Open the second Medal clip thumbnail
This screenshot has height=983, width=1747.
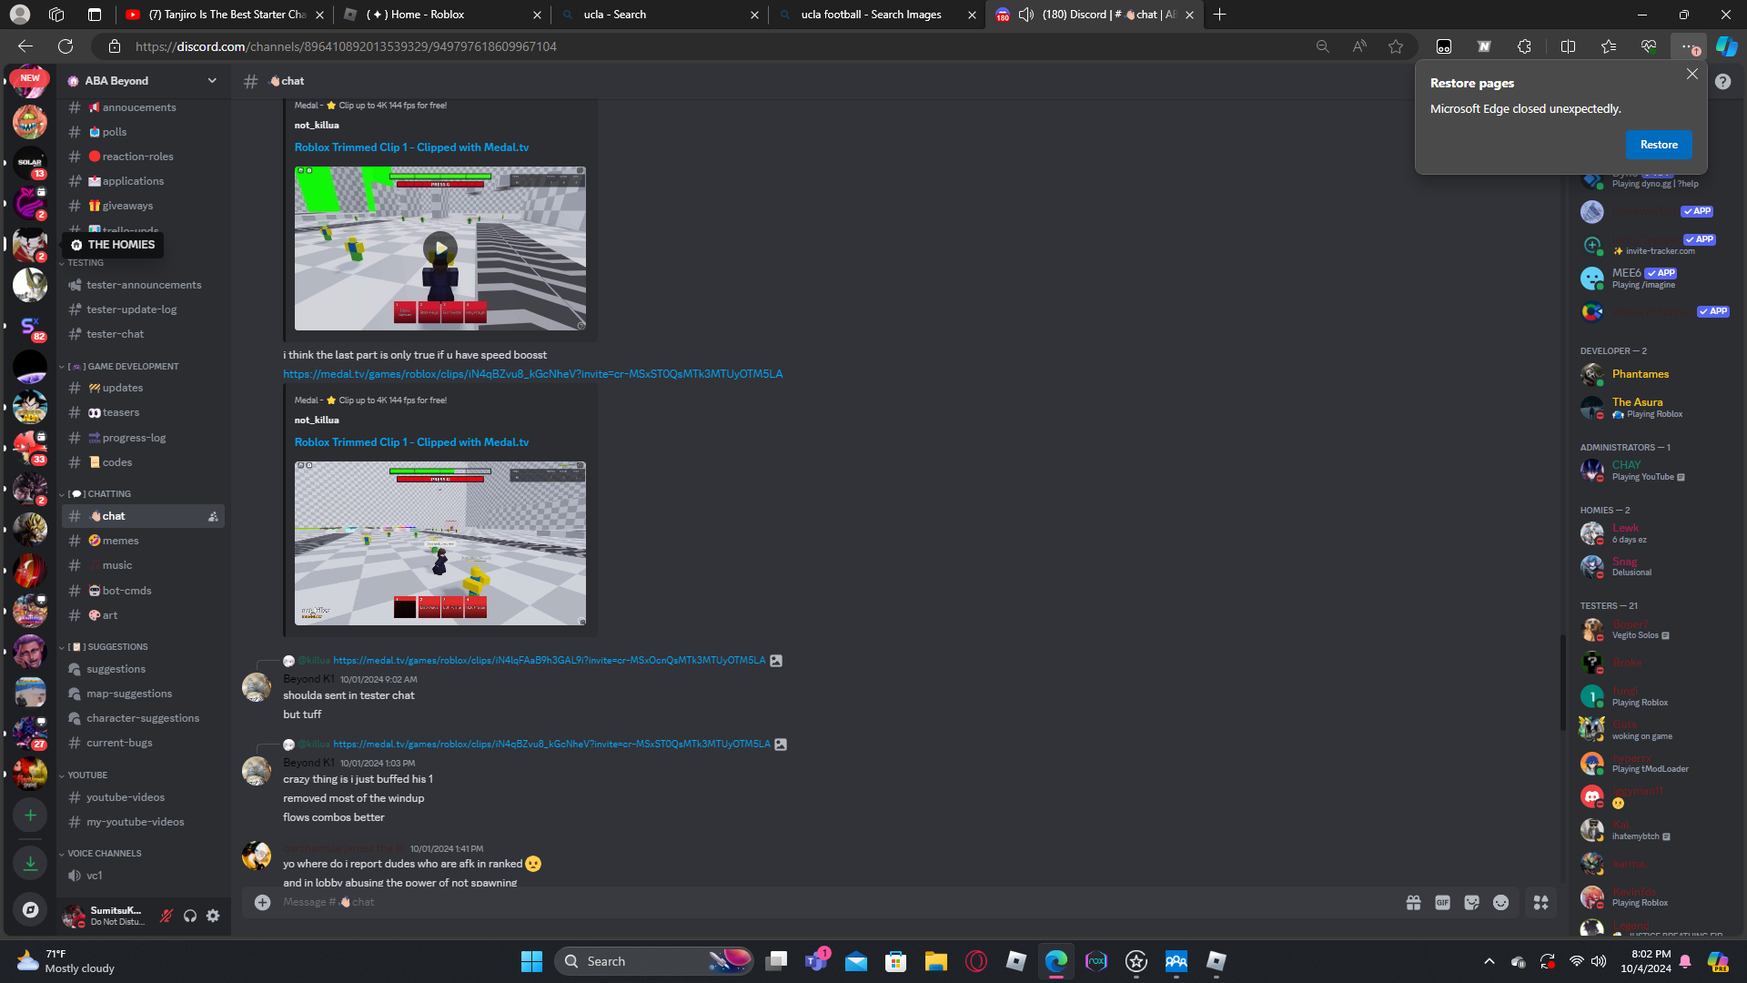click(x=440, y=543)
